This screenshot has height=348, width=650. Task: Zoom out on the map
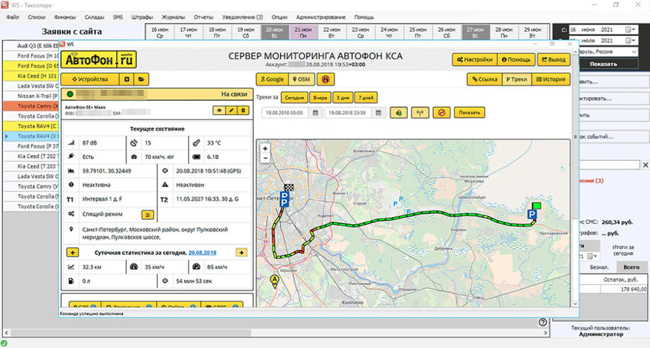[x=265, y=158]
